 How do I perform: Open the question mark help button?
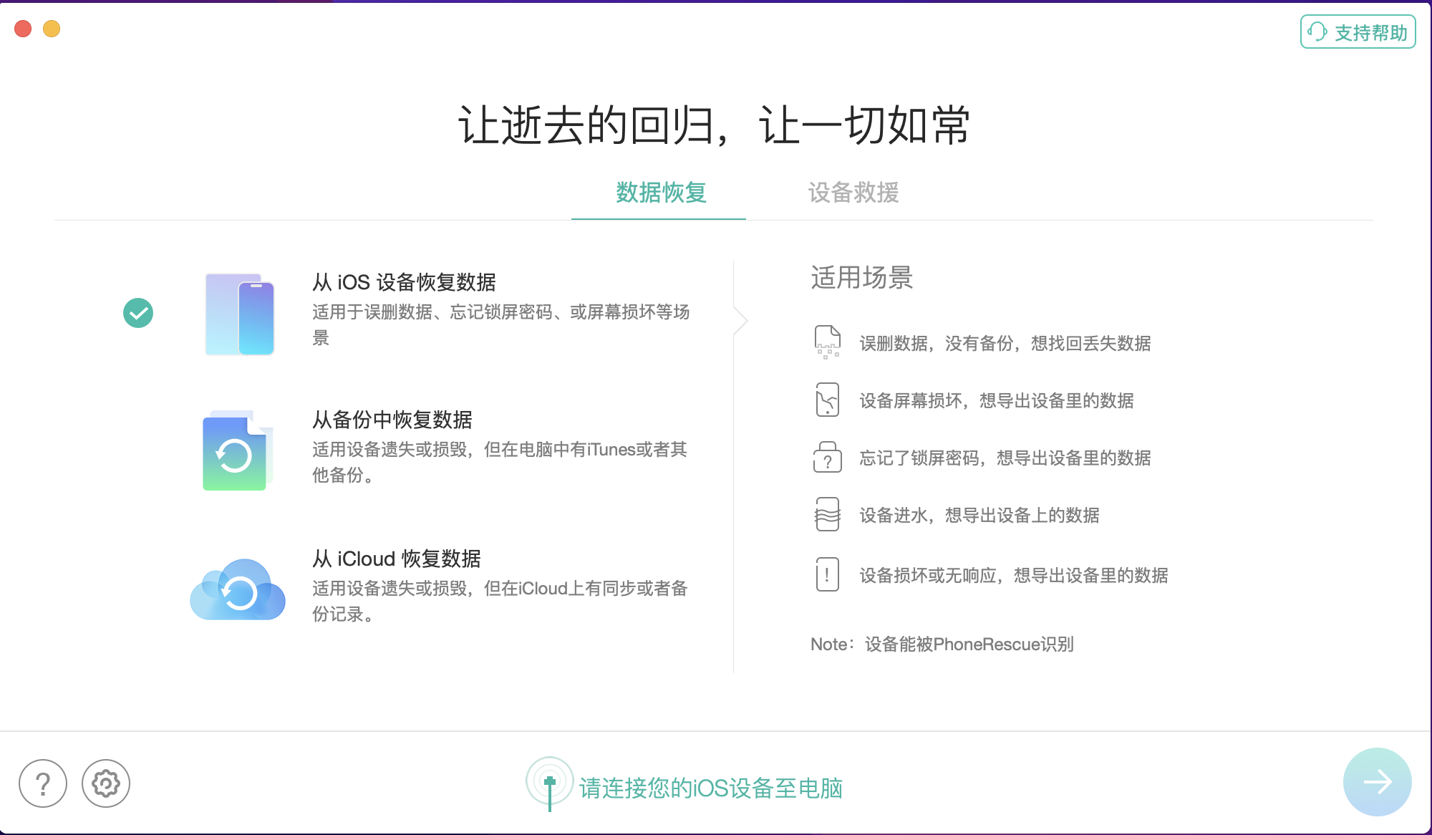[x=43, y=783]
